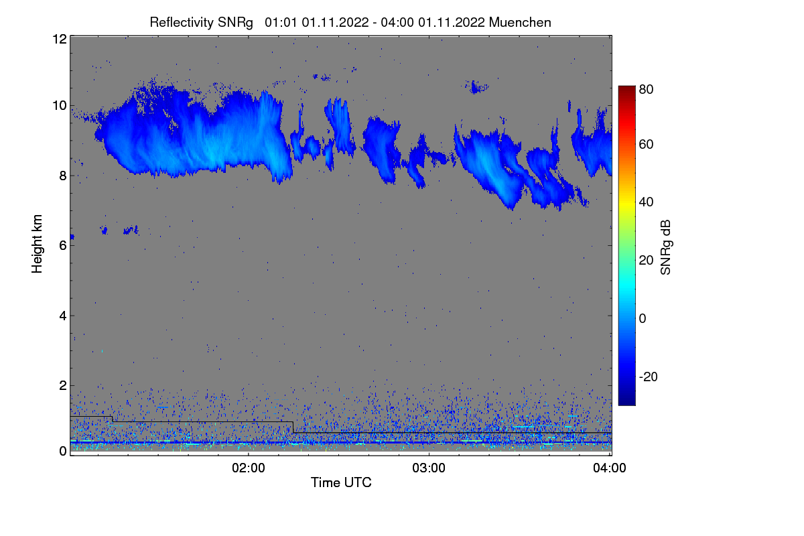804x536 pixels.
Task: Click the colorbar value label 40
Action: coord(646,202)
